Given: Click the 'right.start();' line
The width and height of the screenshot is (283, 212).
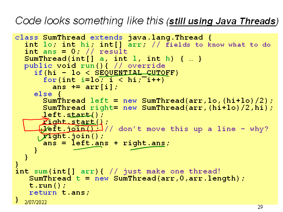Looking at the screenshot, I should click(x=75, y=122).
